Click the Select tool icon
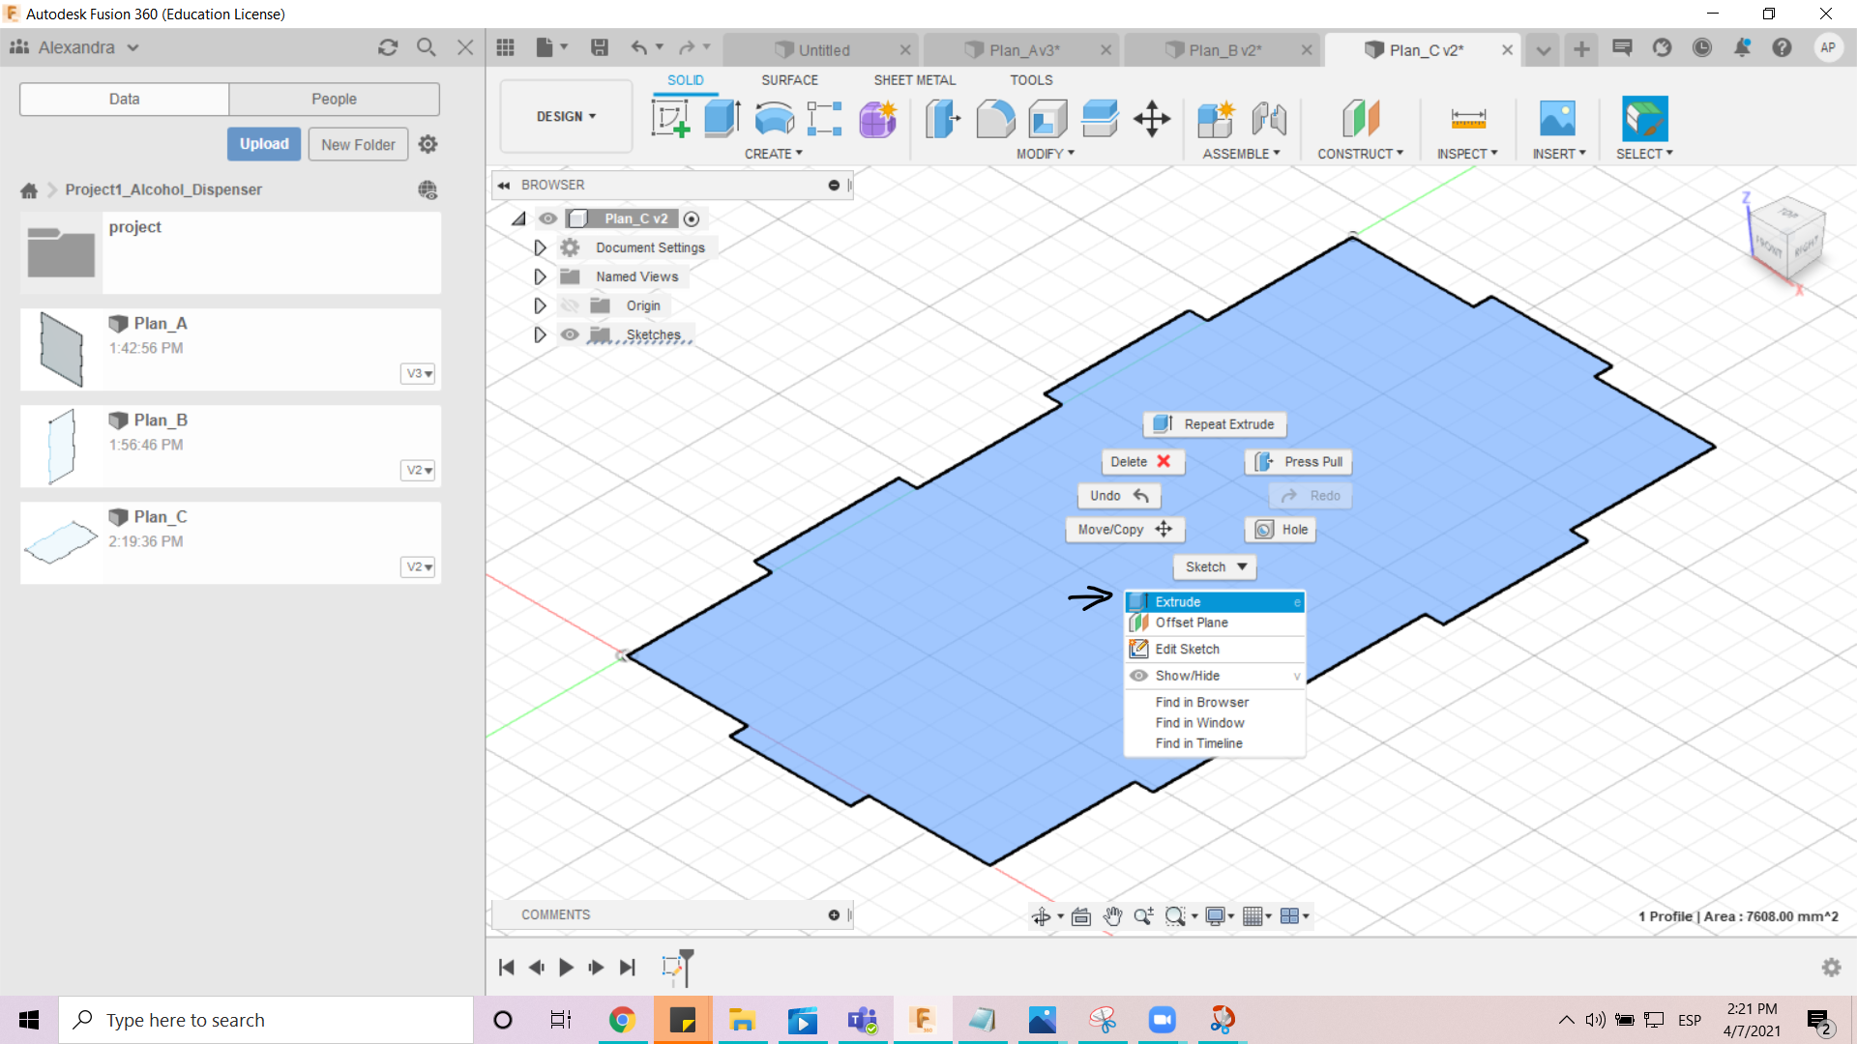Screen dimensions: 1857x1044 coord(1644,119)
